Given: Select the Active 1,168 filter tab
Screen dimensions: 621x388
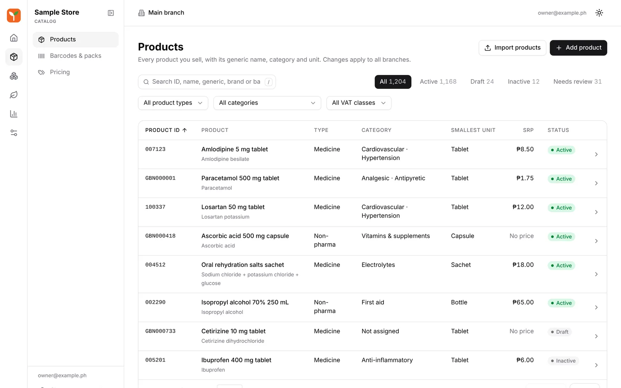Looking at the screenshot, I should 438,81.
